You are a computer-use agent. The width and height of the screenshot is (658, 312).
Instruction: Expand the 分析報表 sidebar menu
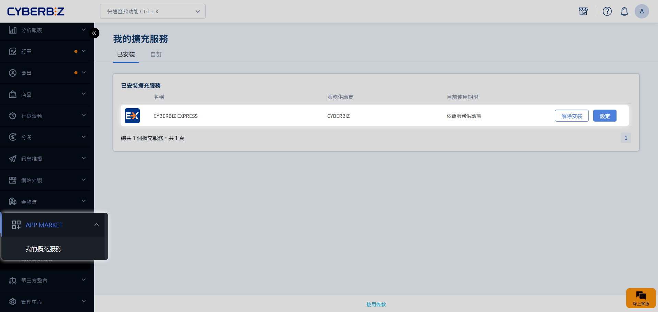(x=47, y=30)
